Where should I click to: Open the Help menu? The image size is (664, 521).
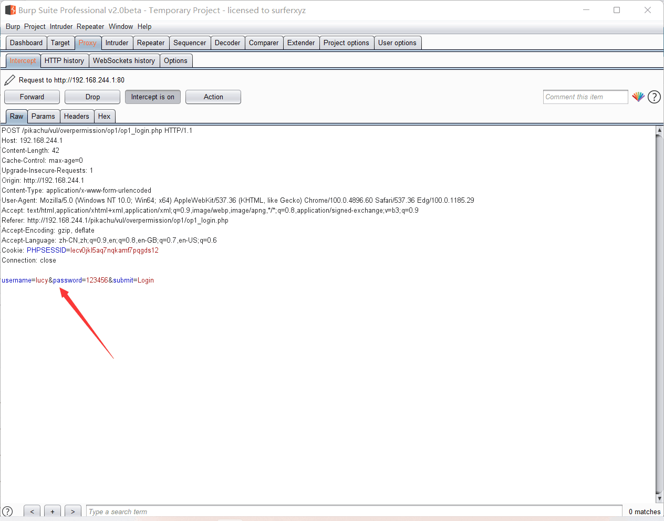[144, 26]
